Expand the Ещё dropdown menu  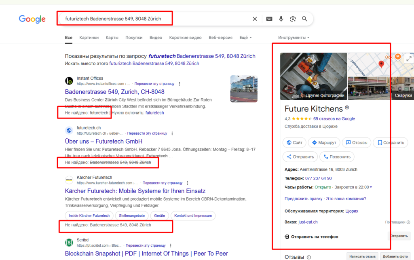[245, 38]
